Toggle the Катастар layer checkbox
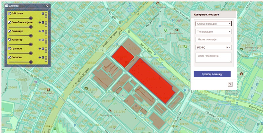Image resolution: width=263 pixels, height=133 pixels. click(x=9, y=40)
